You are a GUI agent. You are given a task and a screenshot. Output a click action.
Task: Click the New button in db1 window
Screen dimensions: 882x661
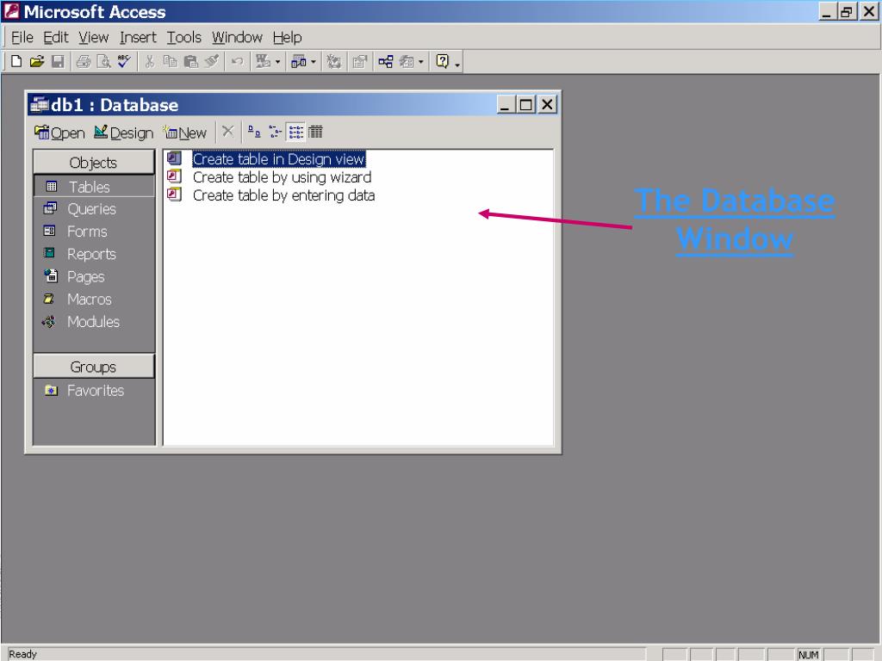pyautogui.click(x=185, y=133)
